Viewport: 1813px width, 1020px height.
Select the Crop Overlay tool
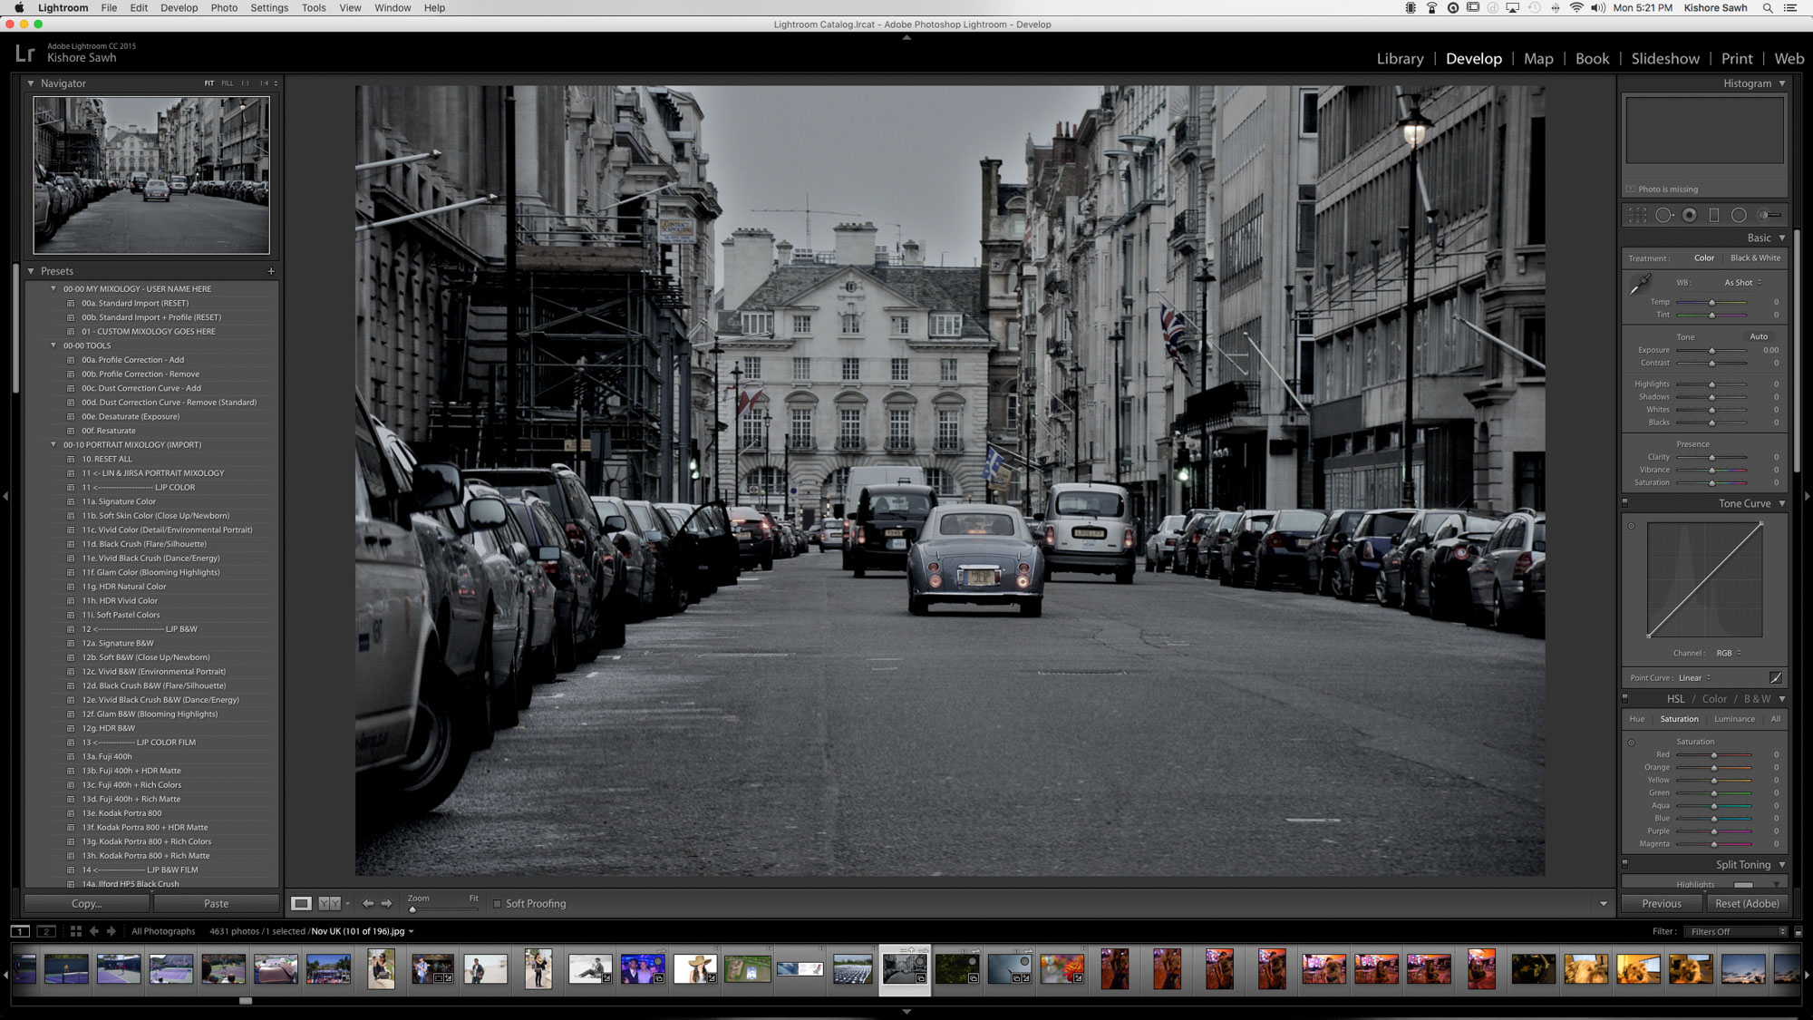pyautogui.click(x=1636, y=215)
